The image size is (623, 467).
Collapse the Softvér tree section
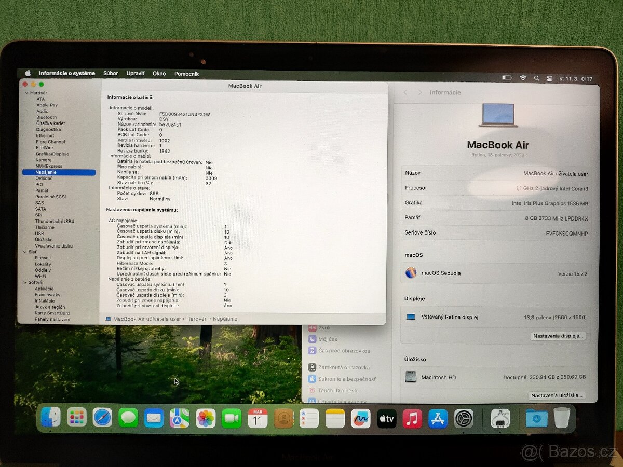pyautogui.click(x=25, y=282)
